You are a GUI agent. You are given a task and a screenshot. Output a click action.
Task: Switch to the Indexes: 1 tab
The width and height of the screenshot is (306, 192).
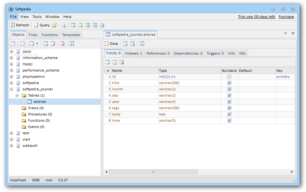pyautogui.click(x=133, y=53)
